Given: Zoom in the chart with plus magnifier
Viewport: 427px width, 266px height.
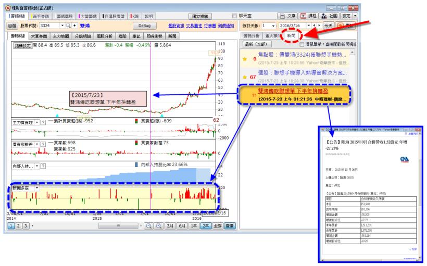Looking at the screenshot, I should click(159, 226).
